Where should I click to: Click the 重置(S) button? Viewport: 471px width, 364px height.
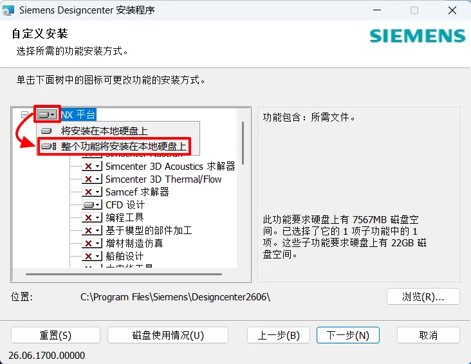(x=55, y=335)
